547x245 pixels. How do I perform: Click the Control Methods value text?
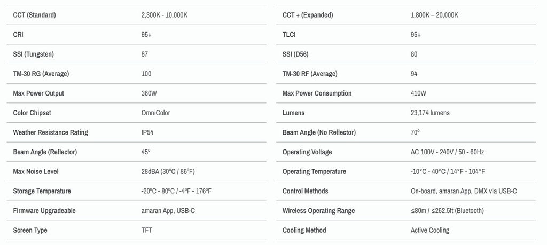point(464,191)
